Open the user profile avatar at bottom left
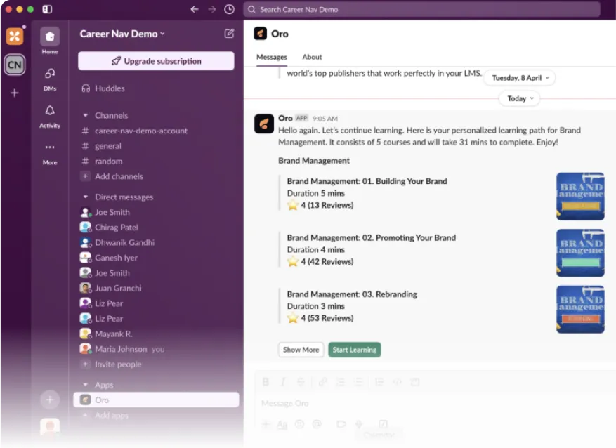Screen dimensions: 616x448 (50, 427)
